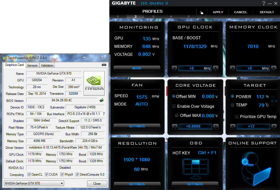Open the Fan SETTINGS button

[137, 126]
